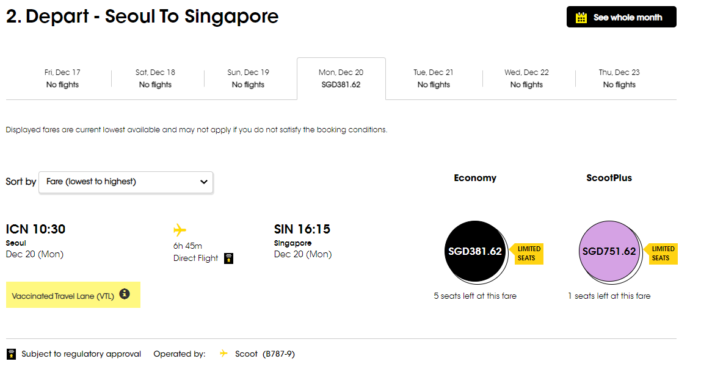The width and height of the screenshot is (701, 367).
Task: Click the Sun, Dec 19 date tab
Action: (248, 78)
